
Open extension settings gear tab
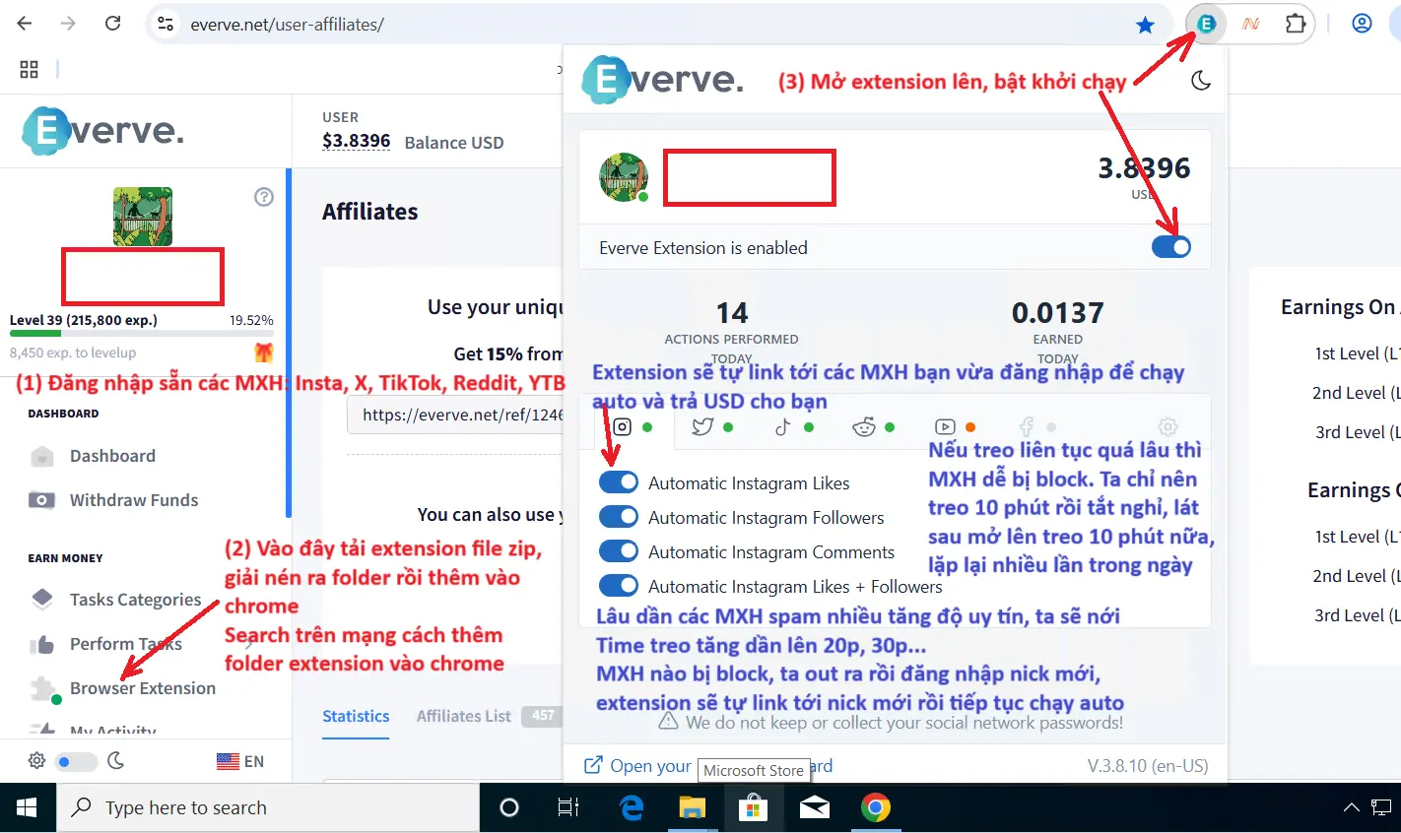click(1167, 427)
